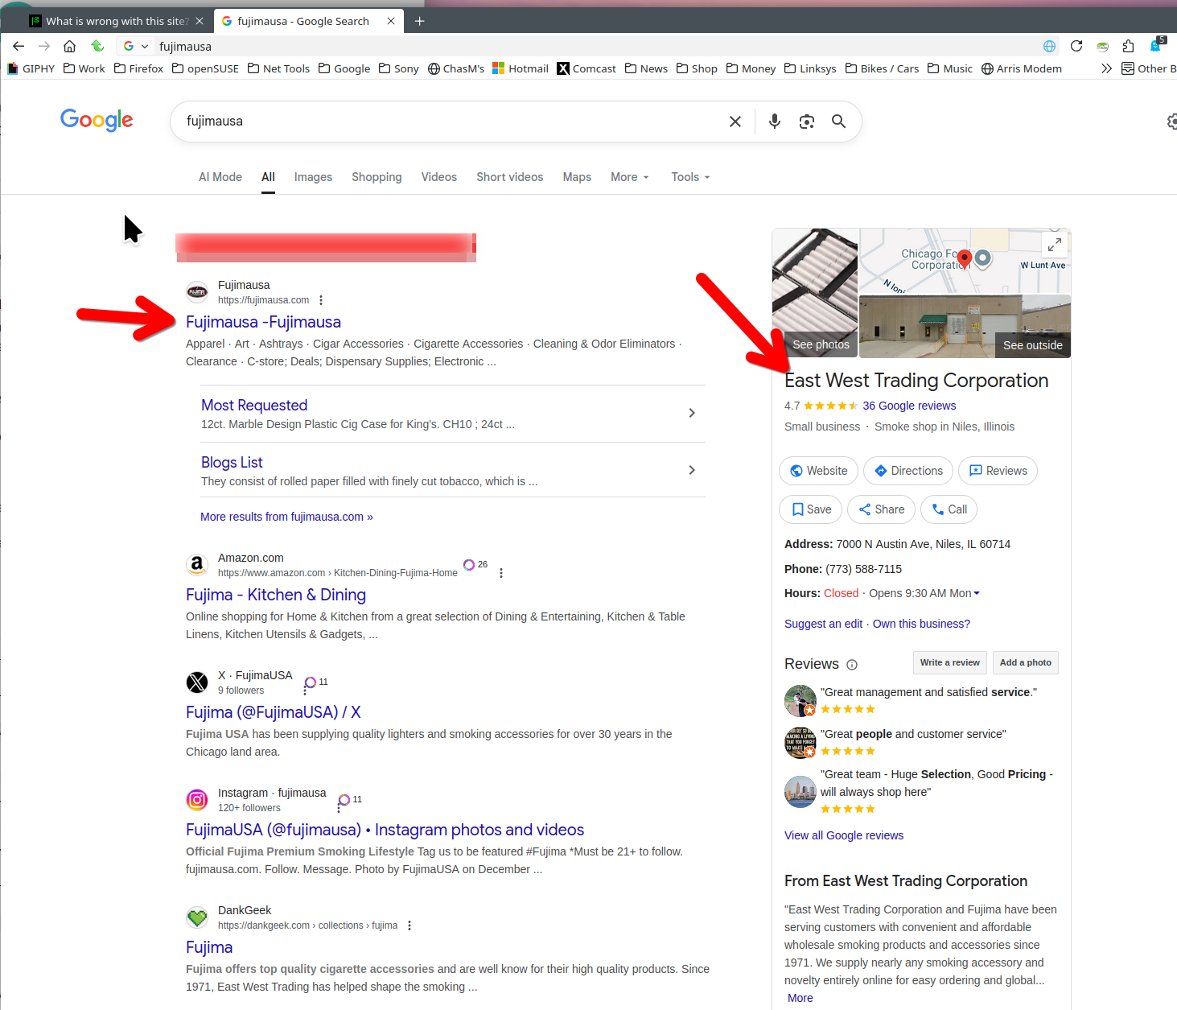The width and height of the screenshot is (1177, 1010).
Task: Show overflow bookmarks with the double chevron
Action: point(1107,68)
